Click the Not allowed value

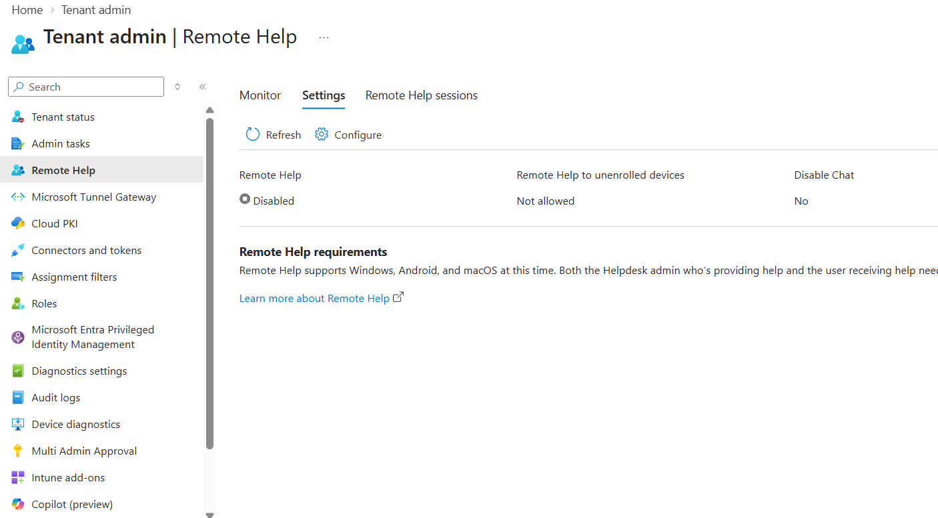pos(546,201)
